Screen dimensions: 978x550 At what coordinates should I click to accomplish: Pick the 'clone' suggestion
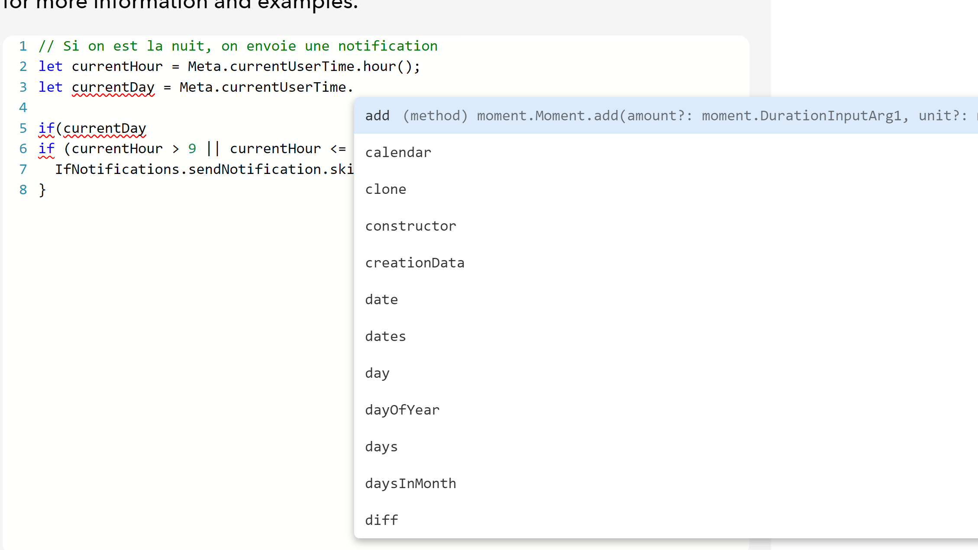(385, 189)
